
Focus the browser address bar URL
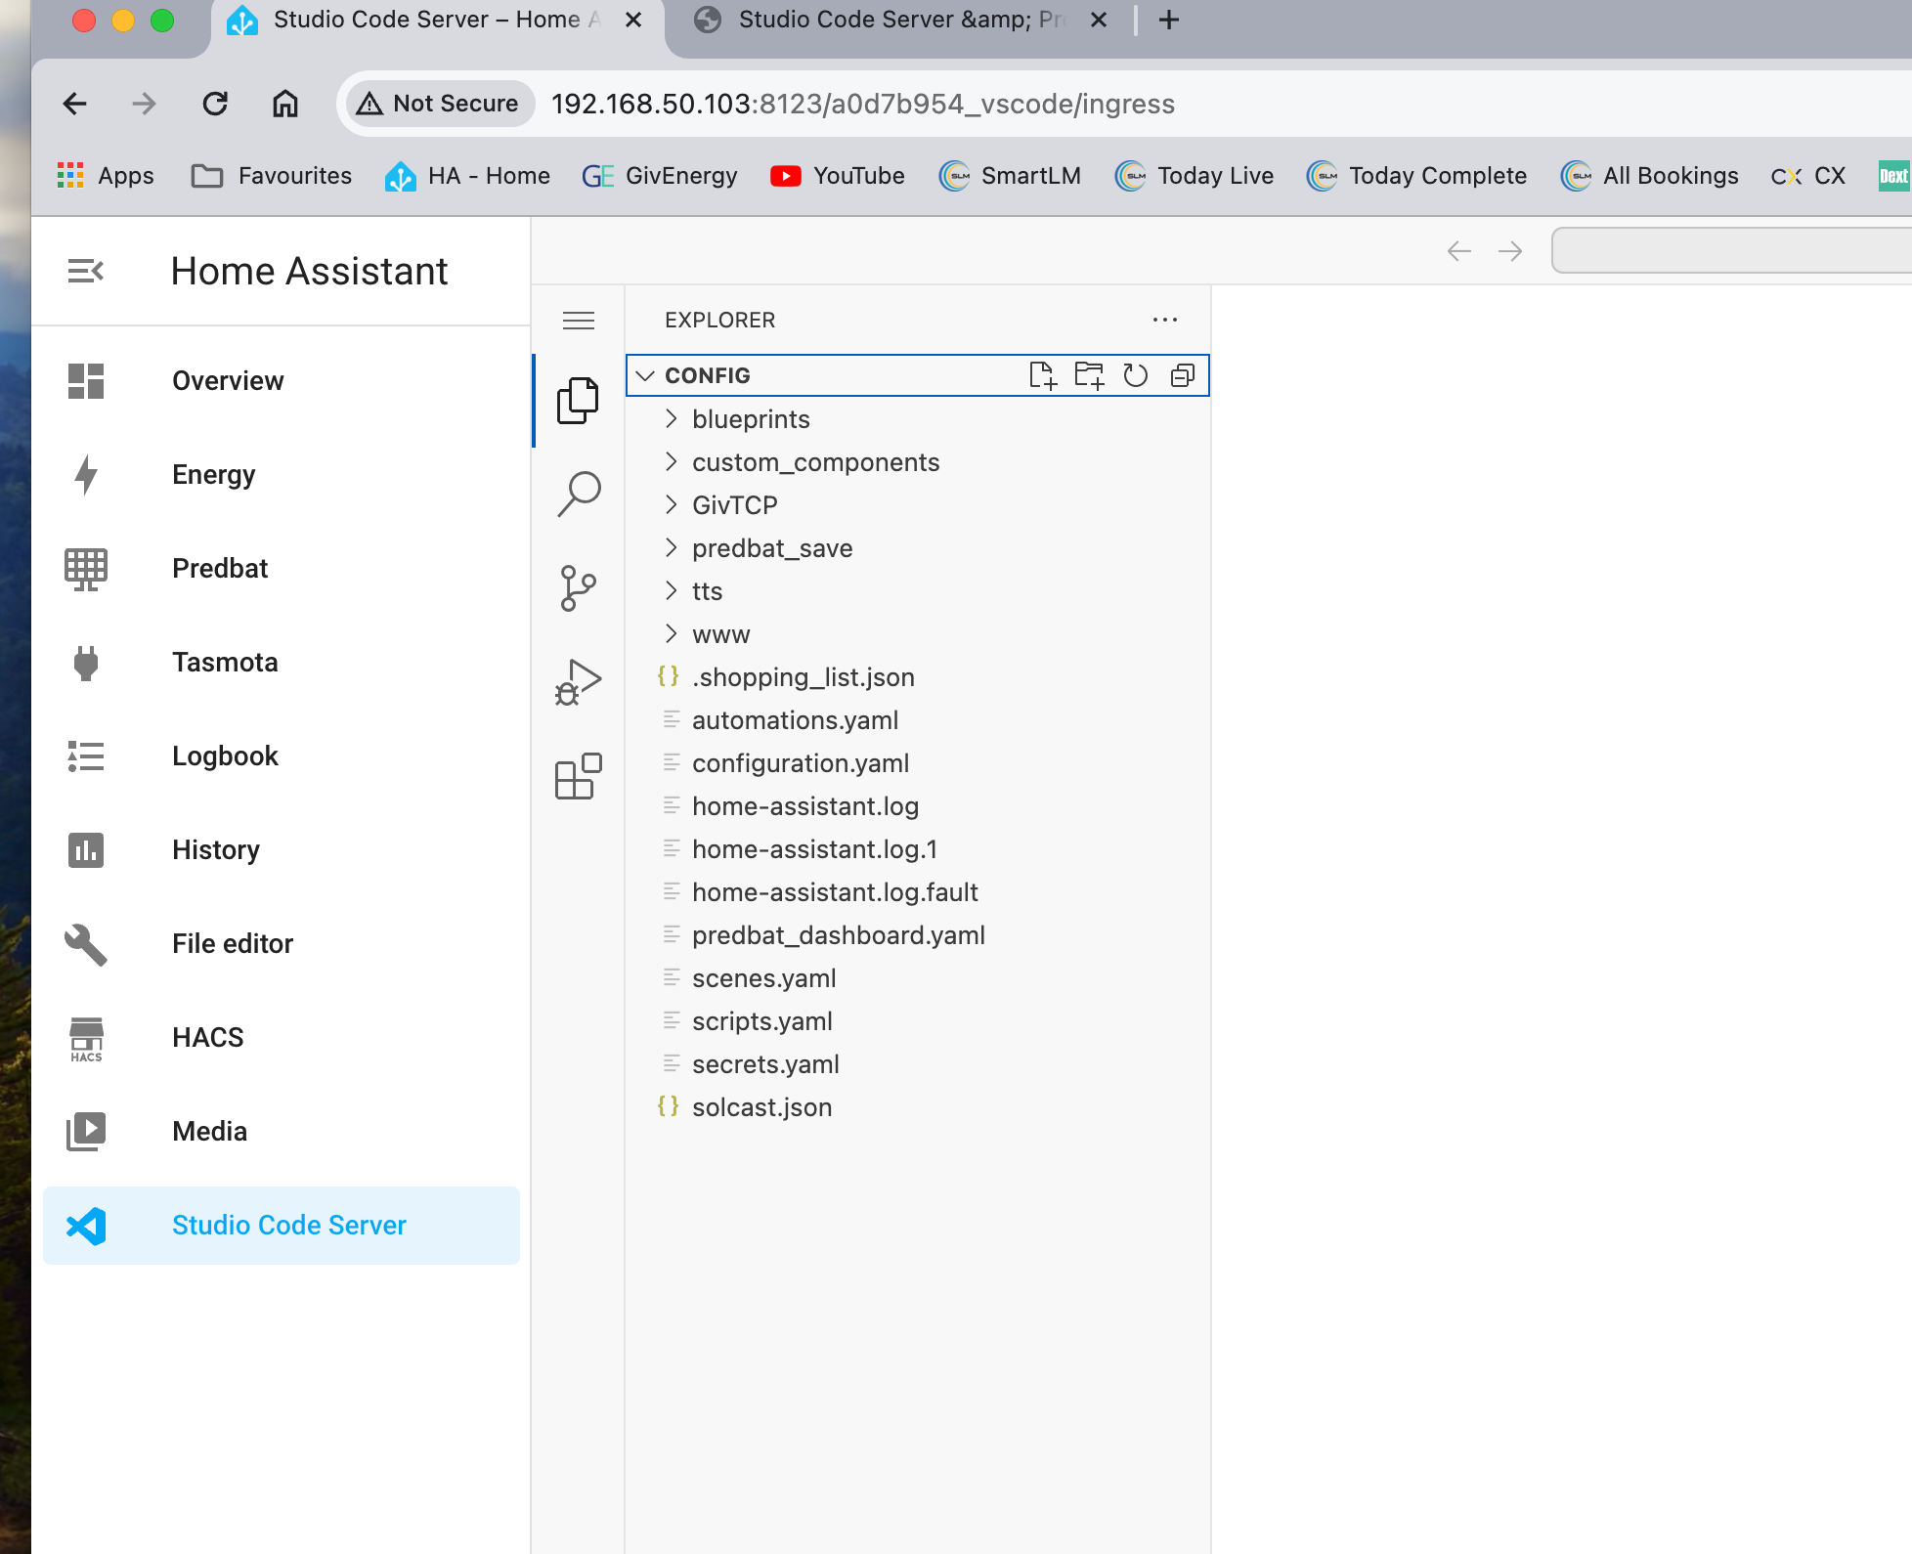pyautogui.click(x=863, y=104)
